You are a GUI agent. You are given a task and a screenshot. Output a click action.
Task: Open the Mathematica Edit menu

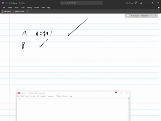22,96
